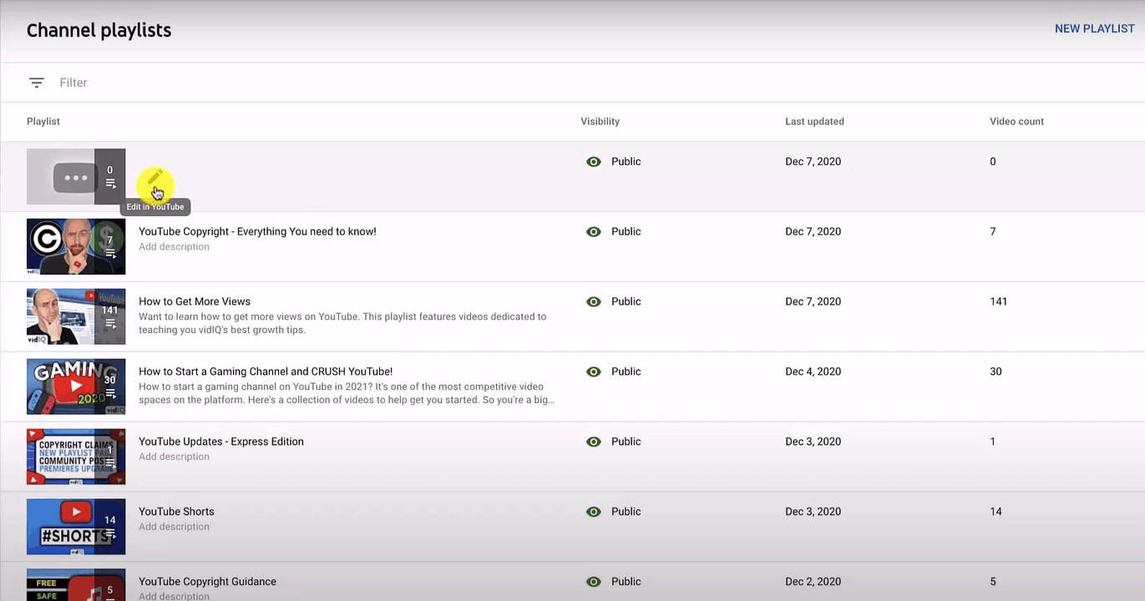Click the eye icon for YouTube Shorts playlist

(594, 513)
